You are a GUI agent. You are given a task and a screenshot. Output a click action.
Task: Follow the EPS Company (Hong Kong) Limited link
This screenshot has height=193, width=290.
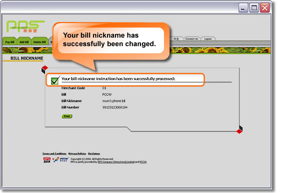116,162
